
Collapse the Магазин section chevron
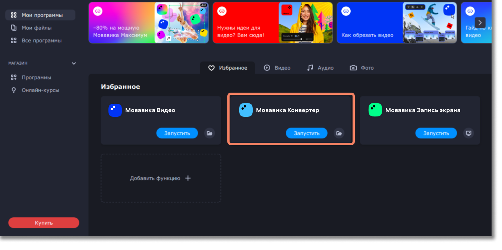tap(74, 64)
